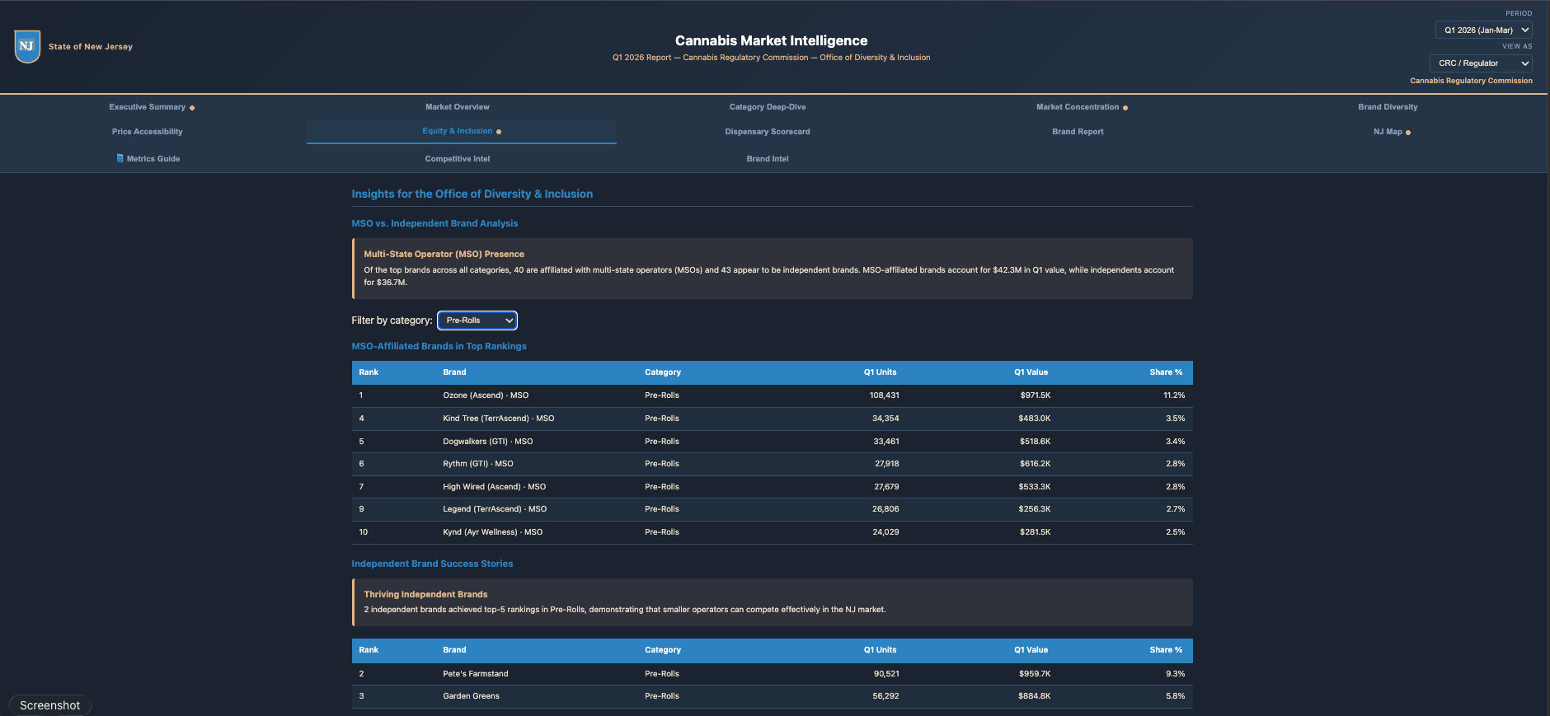Select the Market Concentration tab
Screen dimensions: 1550x716
coord(1078,107)
